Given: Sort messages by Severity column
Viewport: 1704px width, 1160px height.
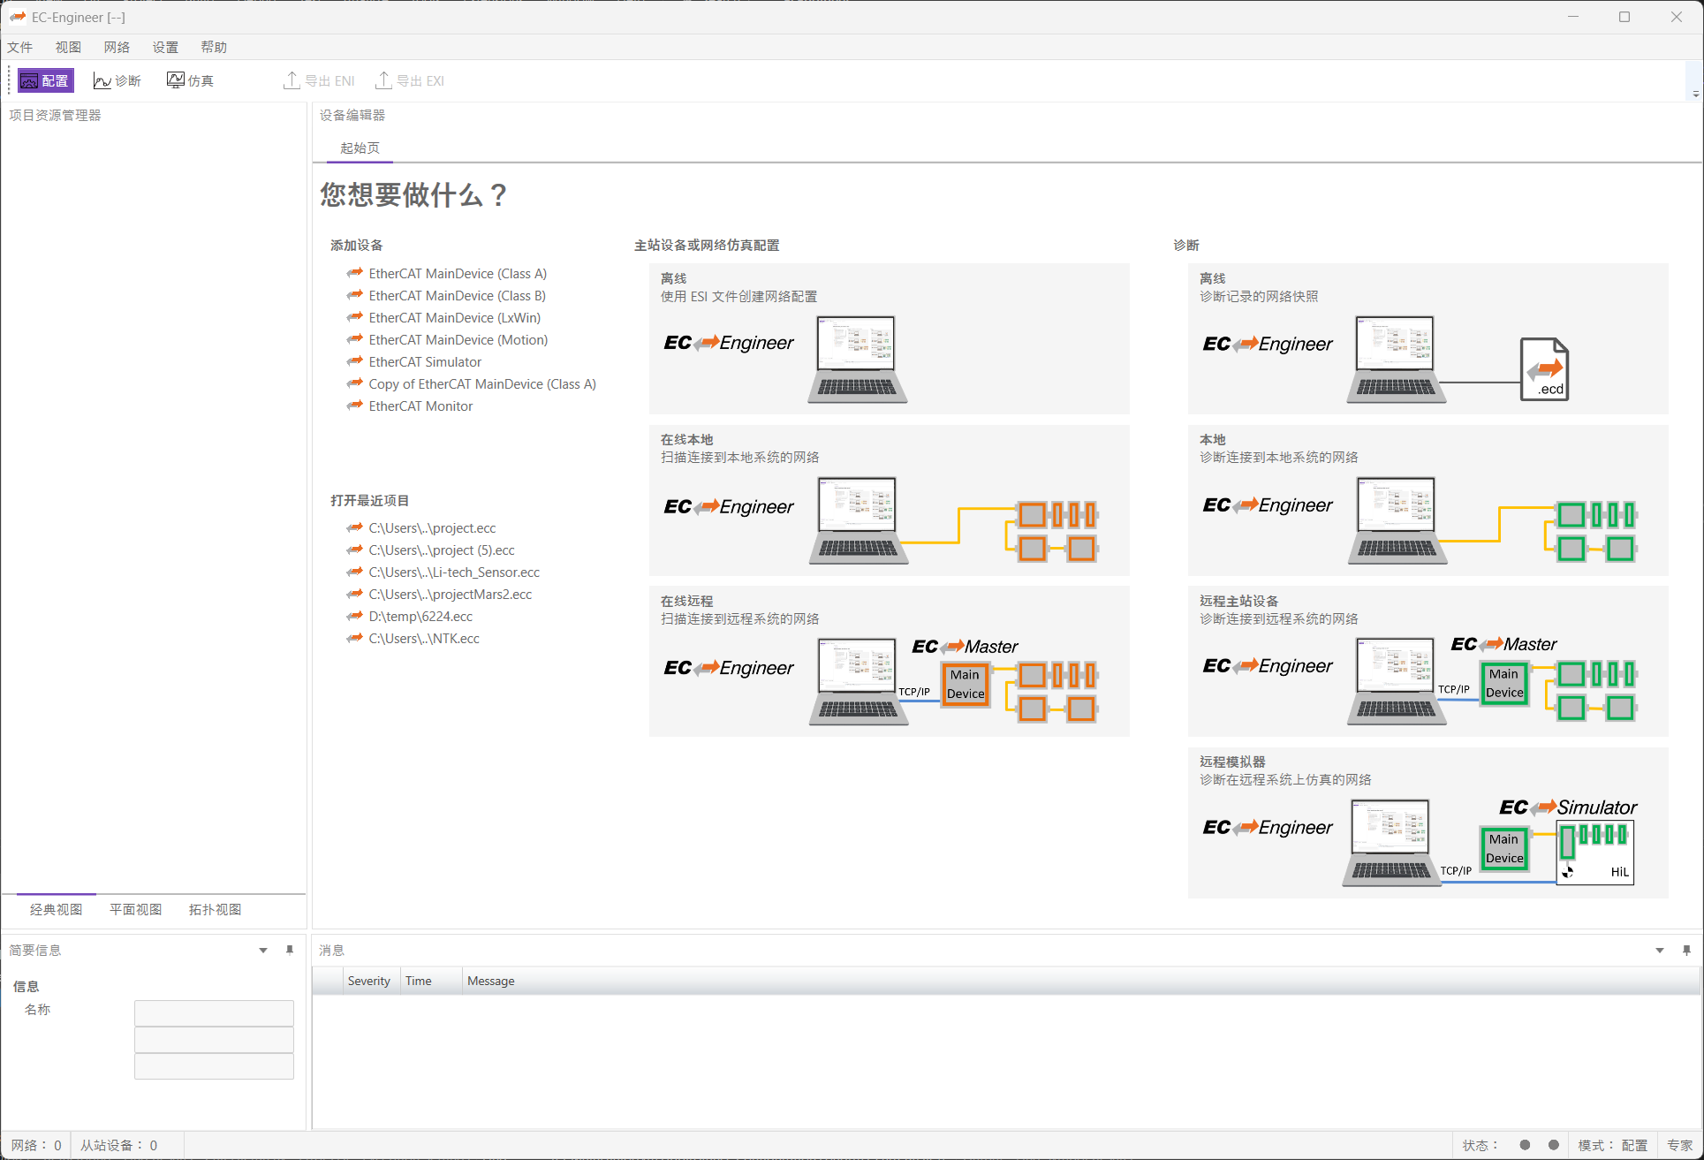Looking at the screenshot, I should [369, 981].
